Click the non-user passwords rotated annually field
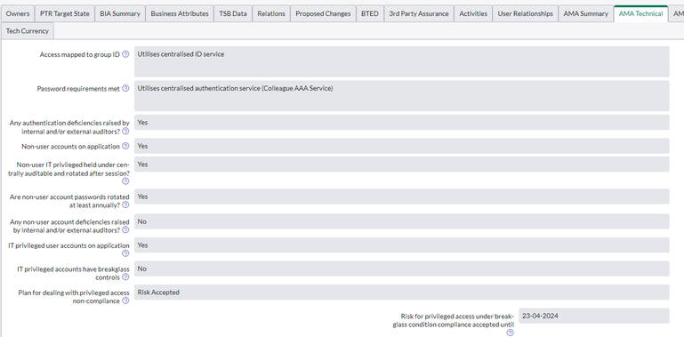The width and height of the screenshot is (684, 337). pyautogui.click(x=402, y=197)
